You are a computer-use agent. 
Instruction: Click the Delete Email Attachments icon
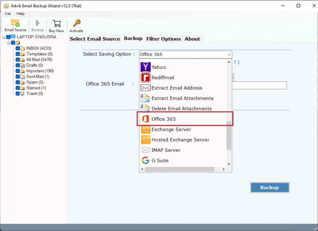click(x=145, y=108)
